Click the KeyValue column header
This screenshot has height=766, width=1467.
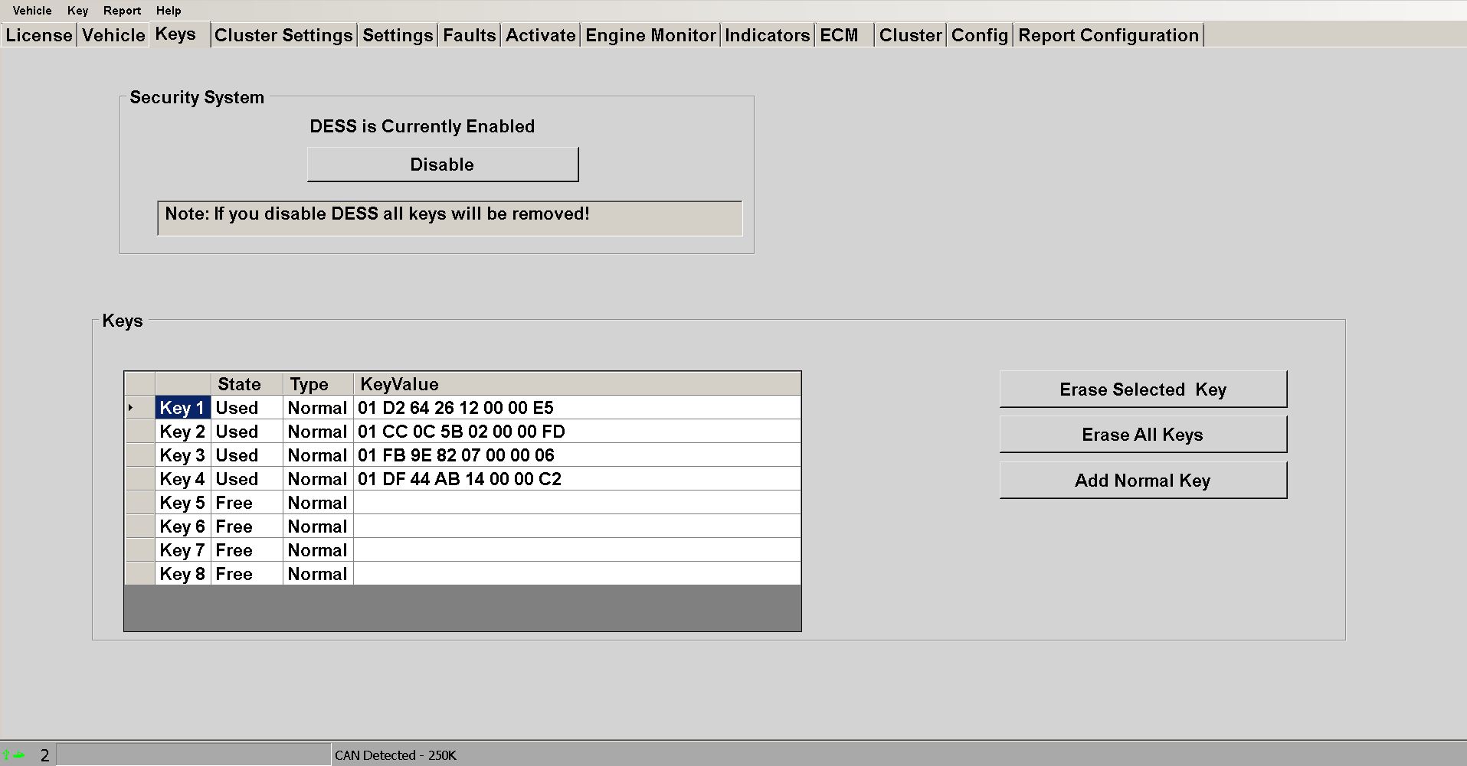point(577,384)
